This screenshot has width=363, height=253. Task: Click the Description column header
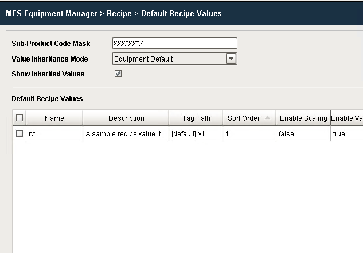[126, 118]
